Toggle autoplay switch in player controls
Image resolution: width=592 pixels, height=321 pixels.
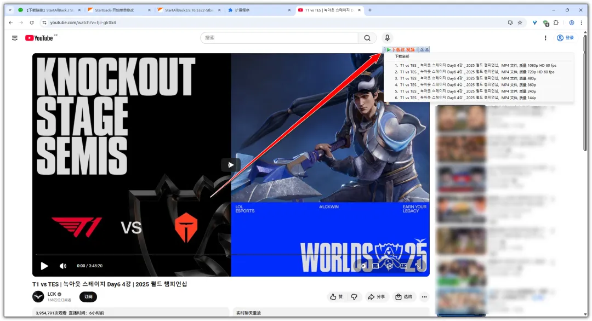click(x=363, y=266)
